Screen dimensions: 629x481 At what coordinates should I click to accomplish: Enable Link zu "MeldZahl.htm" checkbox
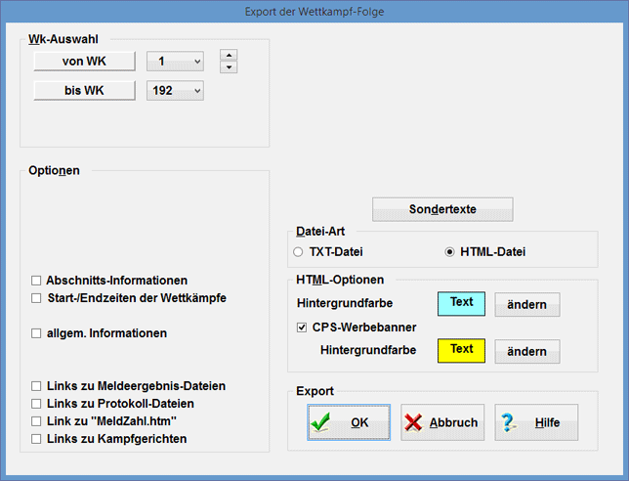[x=37, y=421]
